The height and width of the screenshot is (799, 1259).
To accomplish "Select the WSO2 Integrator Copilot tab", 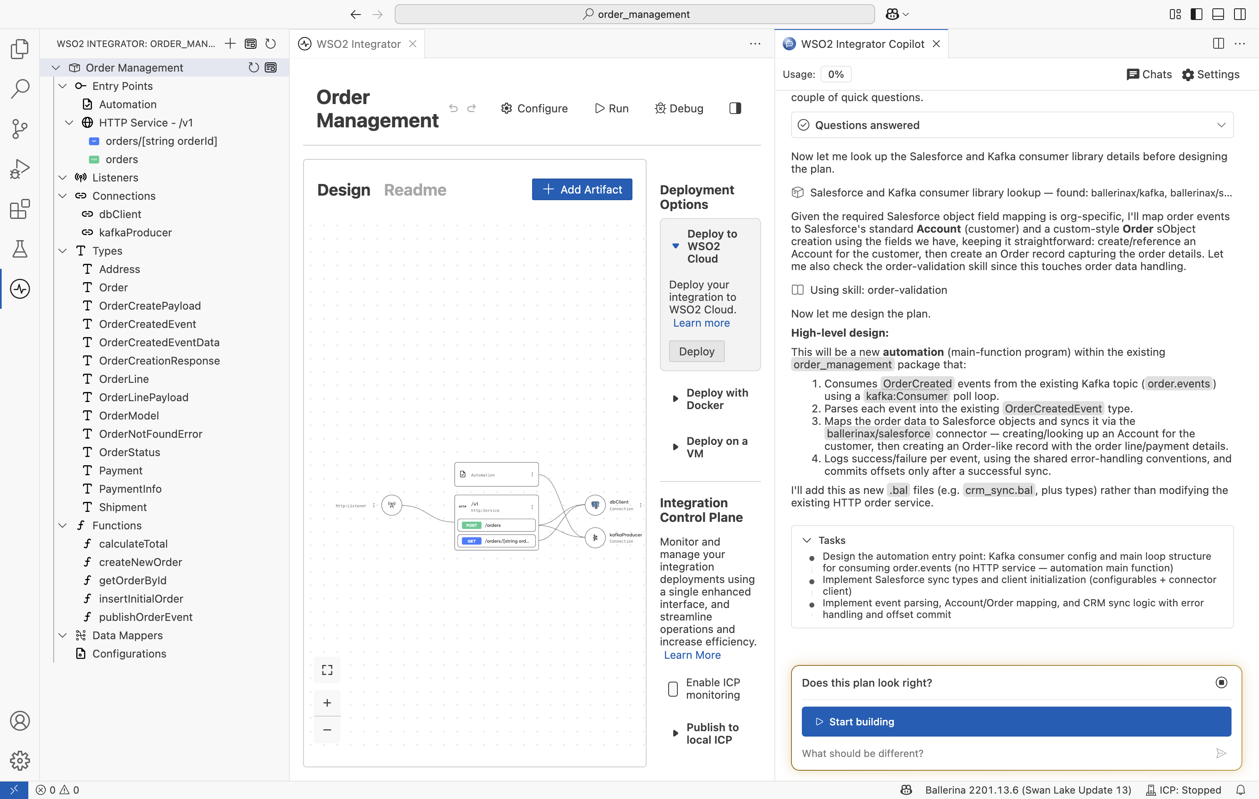I will coord(862,43).
